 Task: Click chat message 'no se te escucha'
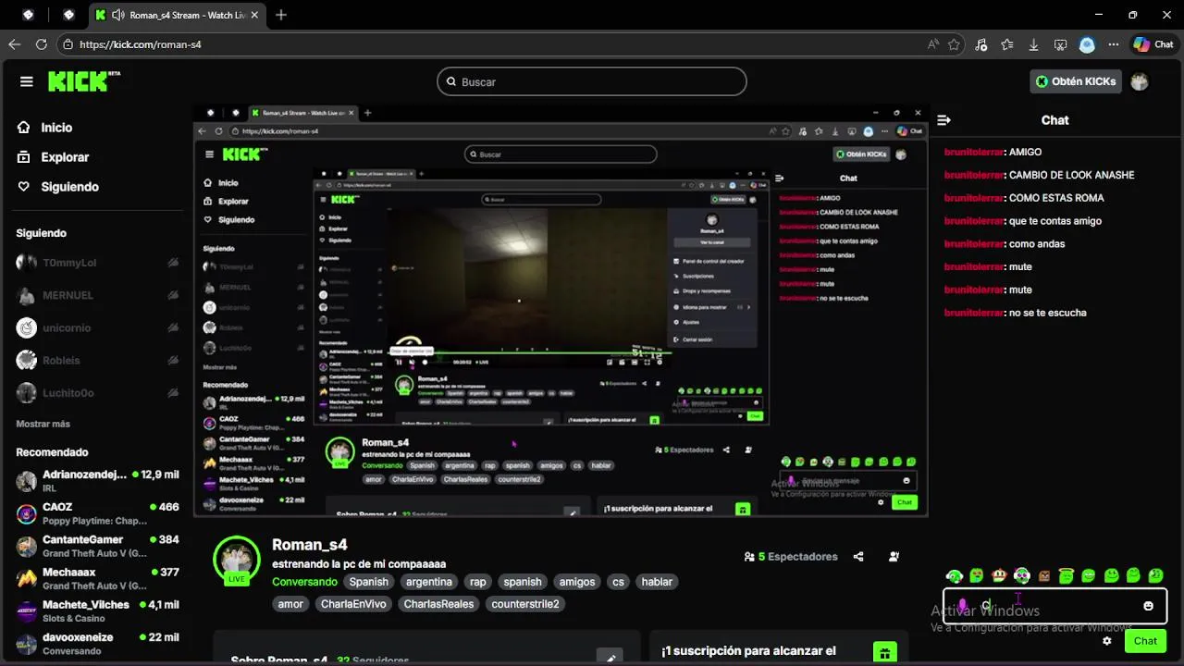coord(1048,313)
